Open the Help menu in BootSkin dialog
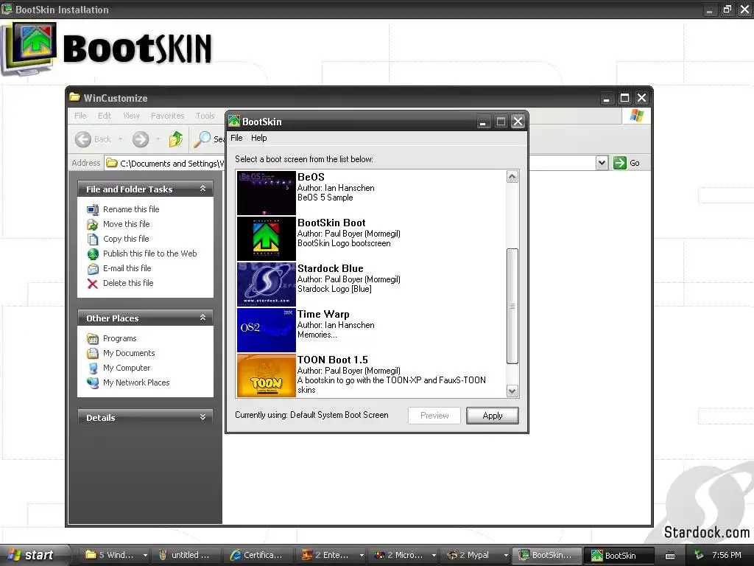 coord(258,138)
